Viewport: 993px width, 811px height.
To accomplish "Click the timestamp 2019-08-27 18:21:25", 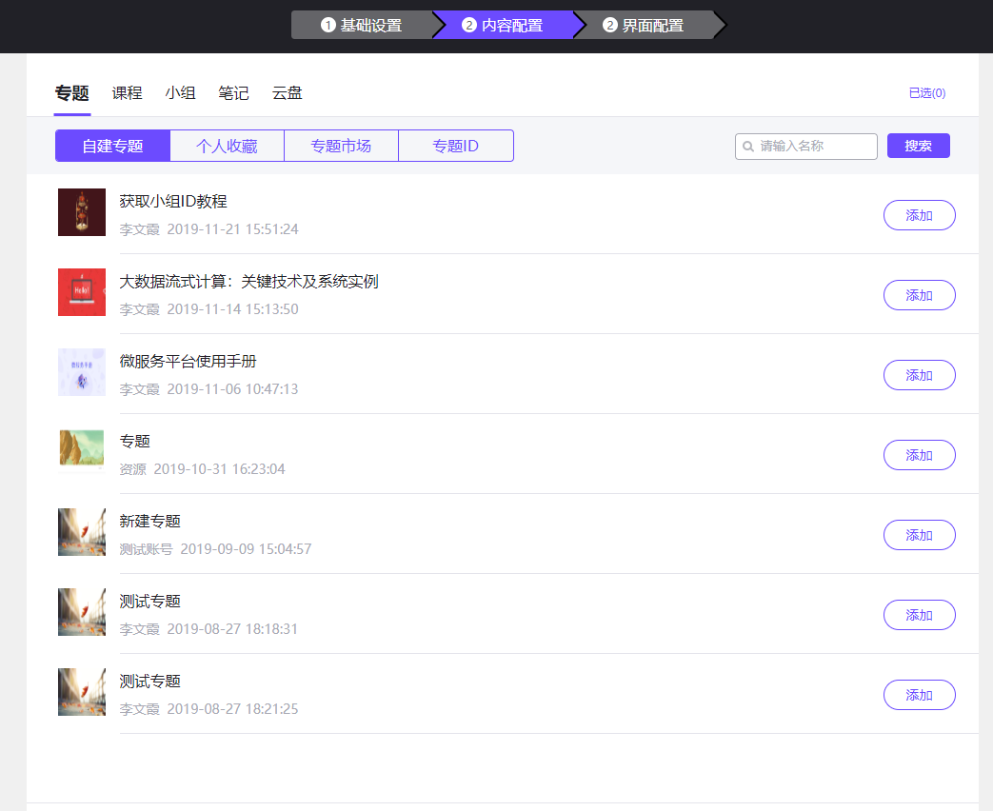I will pos(232,708).
